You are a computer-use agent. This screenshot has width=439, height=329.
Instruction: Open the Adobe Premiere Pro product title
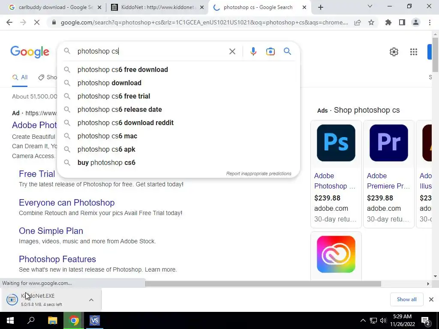pyautogui.click(x=388, y=181)
